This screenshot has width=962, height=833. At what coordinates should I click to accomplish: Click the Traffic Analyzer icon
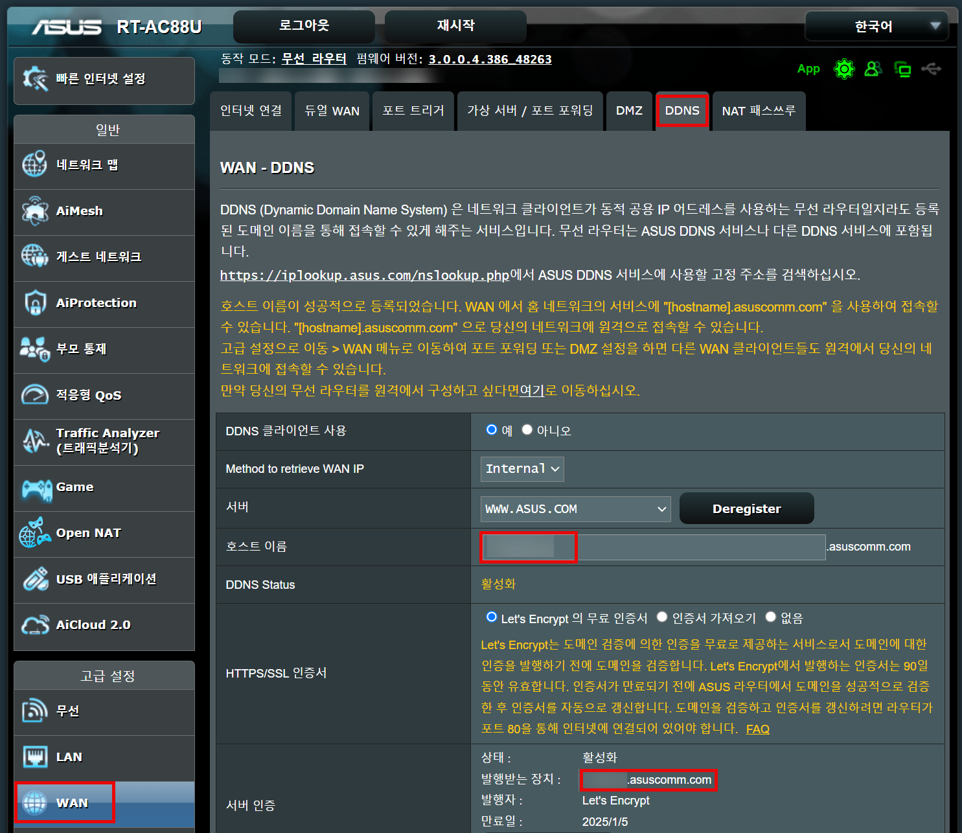tap(34, 440)
